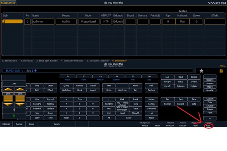Image resolution: width=227 pixels, height=151 pixels.
Task: Toggle Blind mode button
Action: pyautogui.click(x=180, y=77)
